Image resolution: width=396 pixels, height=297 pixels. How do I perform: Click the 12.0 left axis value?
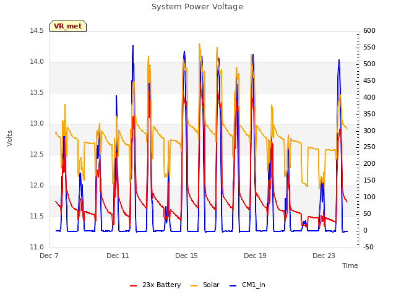[37, 186]
